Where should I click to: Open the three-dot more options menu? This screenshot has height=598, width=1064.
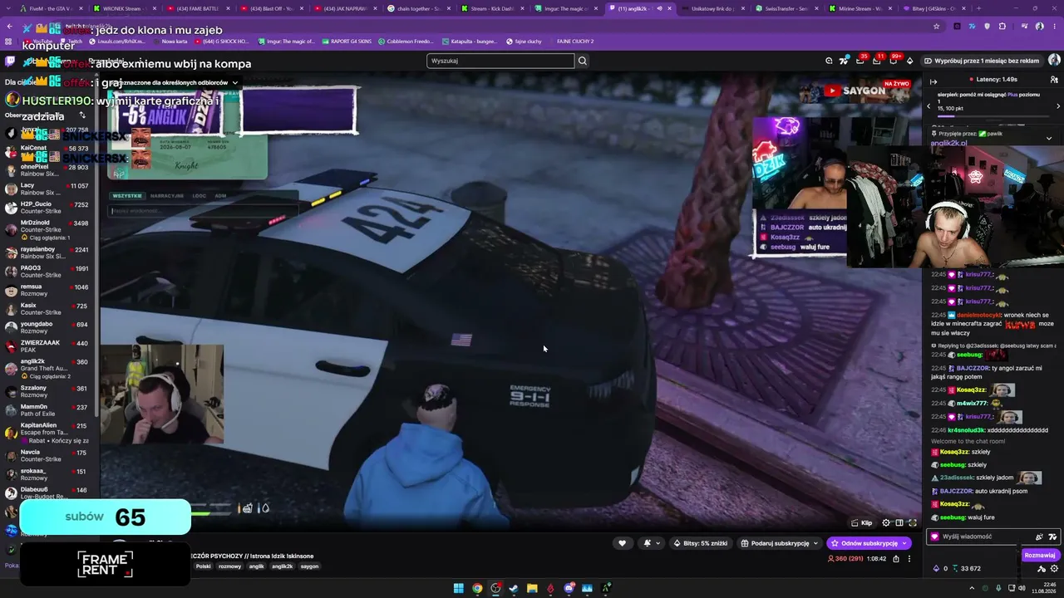coord(909,559)
